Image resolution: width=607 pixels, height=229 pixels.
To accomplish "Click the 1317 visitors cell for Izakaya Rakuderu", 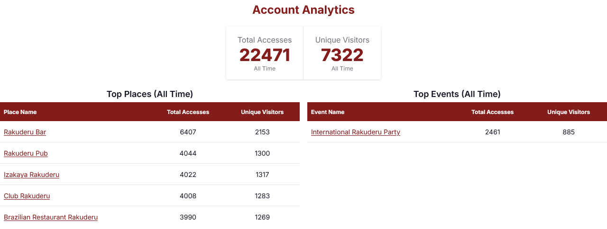I will coord(262,175).
